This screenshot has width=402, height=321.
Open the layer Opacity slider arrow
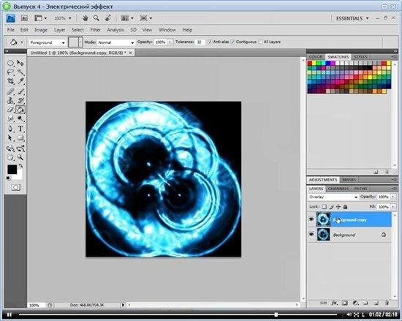click(393, 197)
